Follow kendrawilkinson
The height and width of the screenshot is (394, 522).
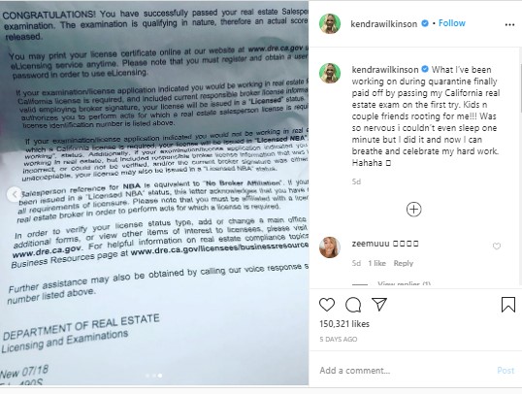[452, 23]
